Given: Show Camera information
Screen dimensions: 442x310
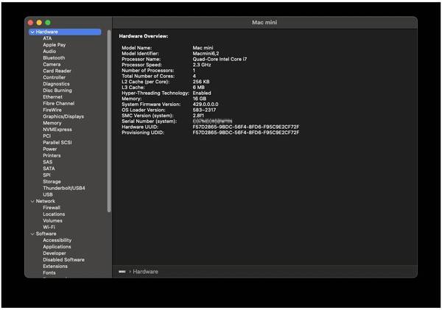Looking at the screenshot, I should click(x=52, y=64).
